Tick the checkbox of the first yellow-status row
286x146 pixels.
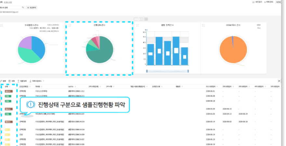coord(1,129)
